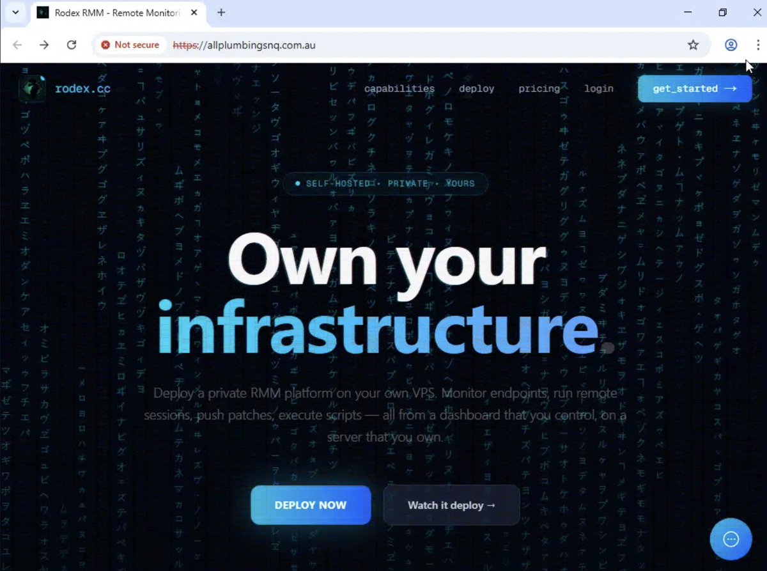Restore down the browser window

coord(722,12)
